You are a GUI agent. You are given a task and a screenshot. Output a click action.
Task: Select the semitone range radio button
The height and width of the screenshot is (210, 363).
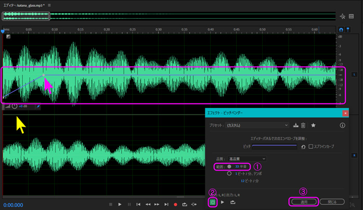pos(229,166)
